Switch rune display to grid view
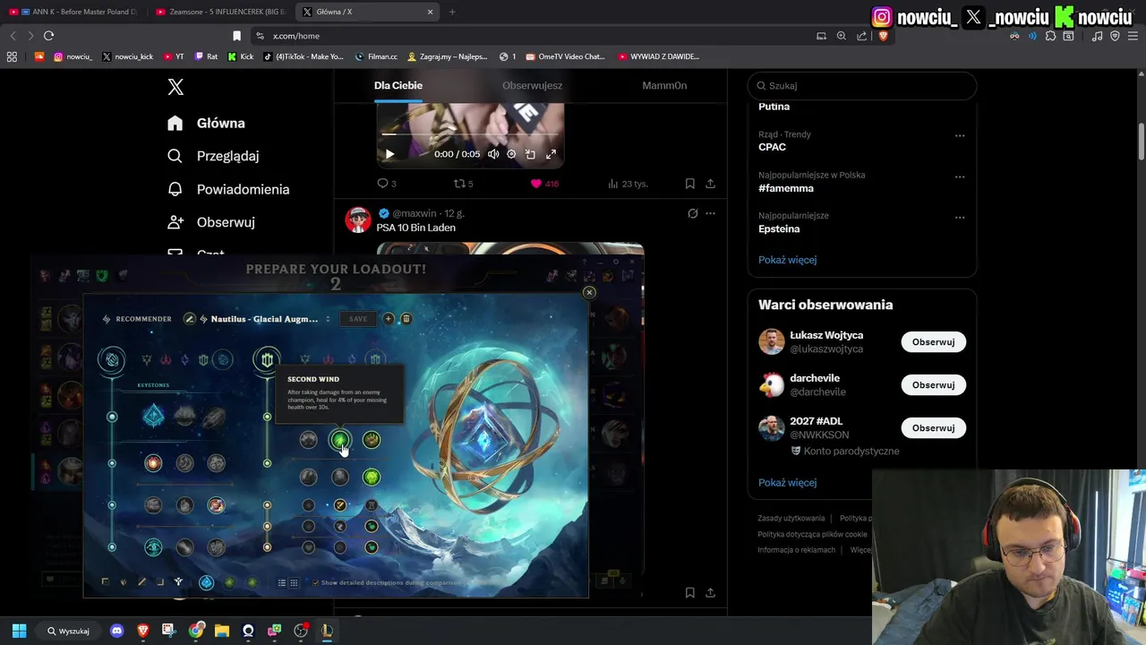The image size is (1146, 645). [x=293, y=583]
